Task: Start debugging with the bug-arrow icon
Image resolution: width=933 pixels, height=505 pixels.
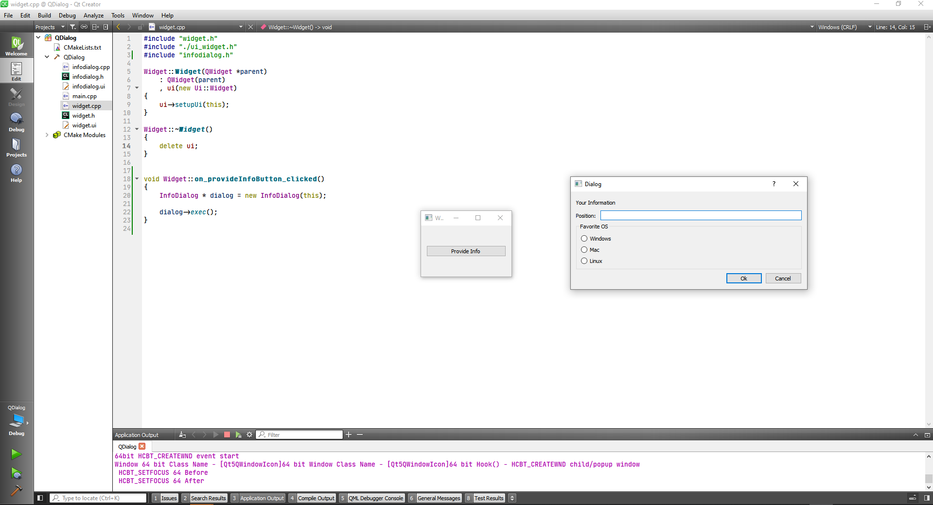Action: pyautogui.click(x=16, y=473)
